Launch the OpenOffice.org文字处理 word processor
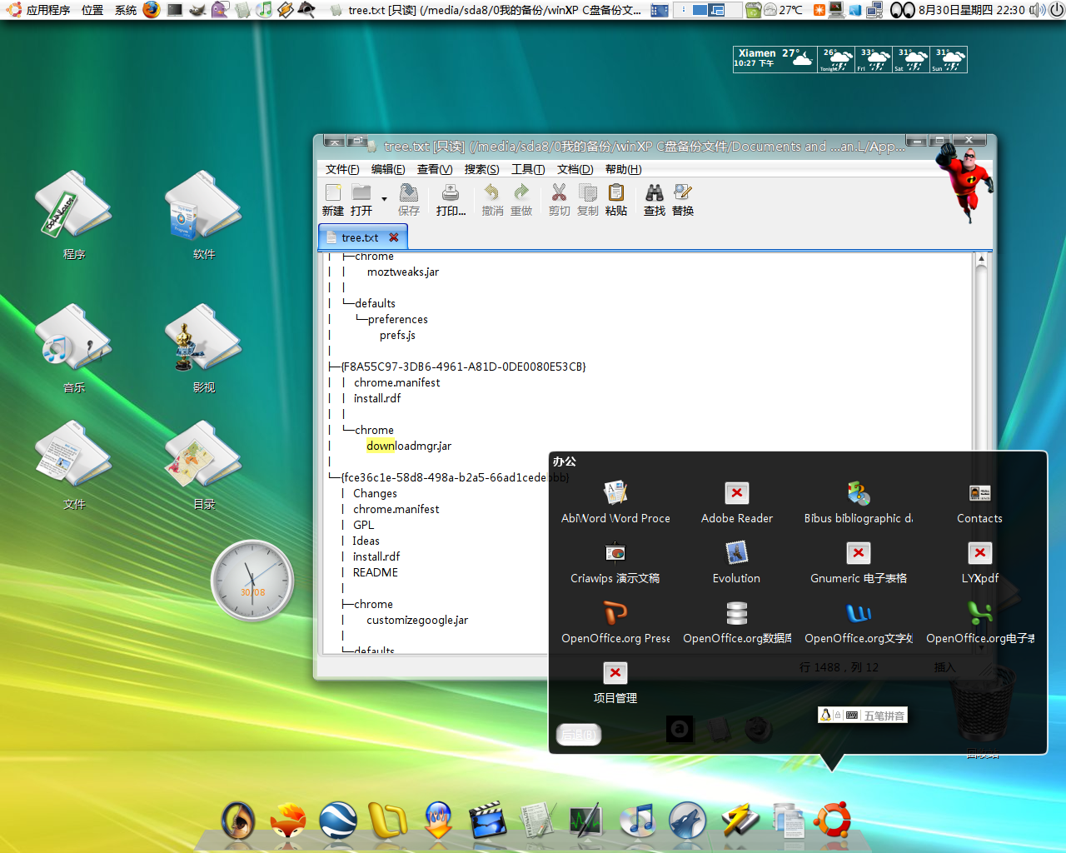The image size is (1066, 853). coord(859,623)
